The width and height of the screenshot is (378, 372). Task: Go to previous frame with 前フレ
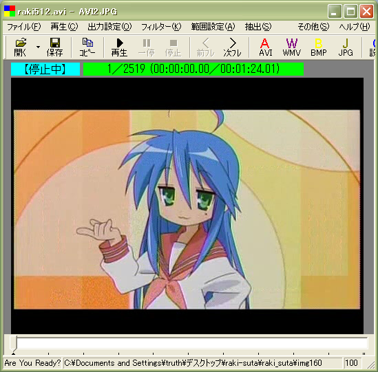click(205, 47)
